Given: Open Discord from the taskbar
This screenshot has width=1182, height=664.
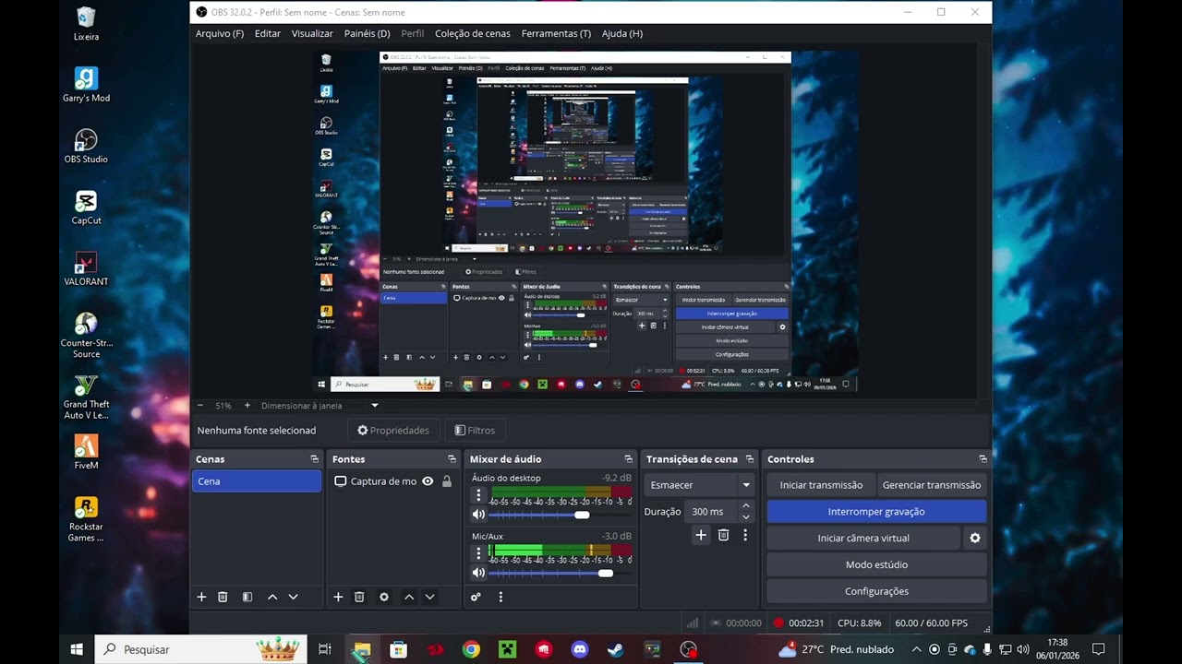Looking at the screenshot, I should point(579,649).
